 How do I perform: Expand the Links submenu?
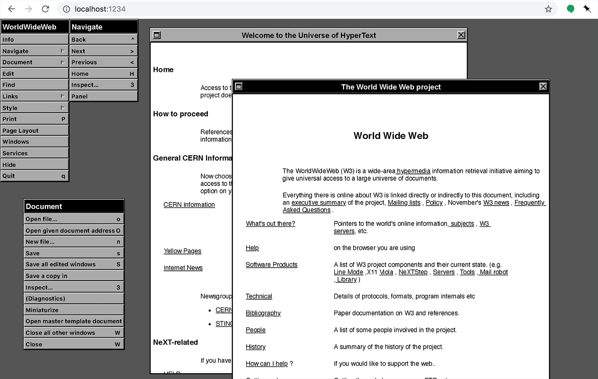(34, 96)
